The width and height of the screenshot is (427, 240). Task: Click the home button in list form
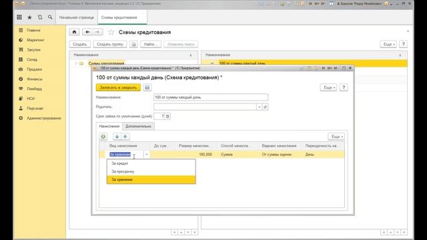(74, 32)
